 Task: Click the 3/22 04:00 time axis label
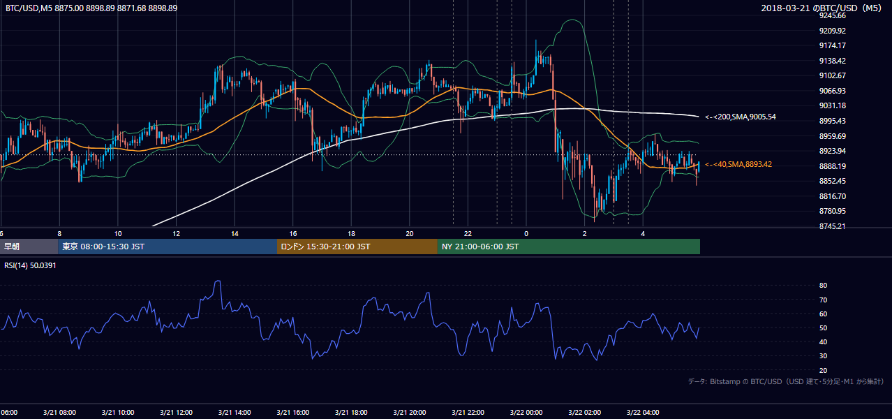(x=642, y=412)
